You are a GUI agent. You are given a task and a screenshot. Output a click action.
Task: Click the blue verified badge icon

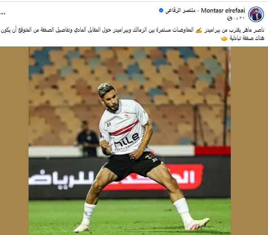coord(161,10)
